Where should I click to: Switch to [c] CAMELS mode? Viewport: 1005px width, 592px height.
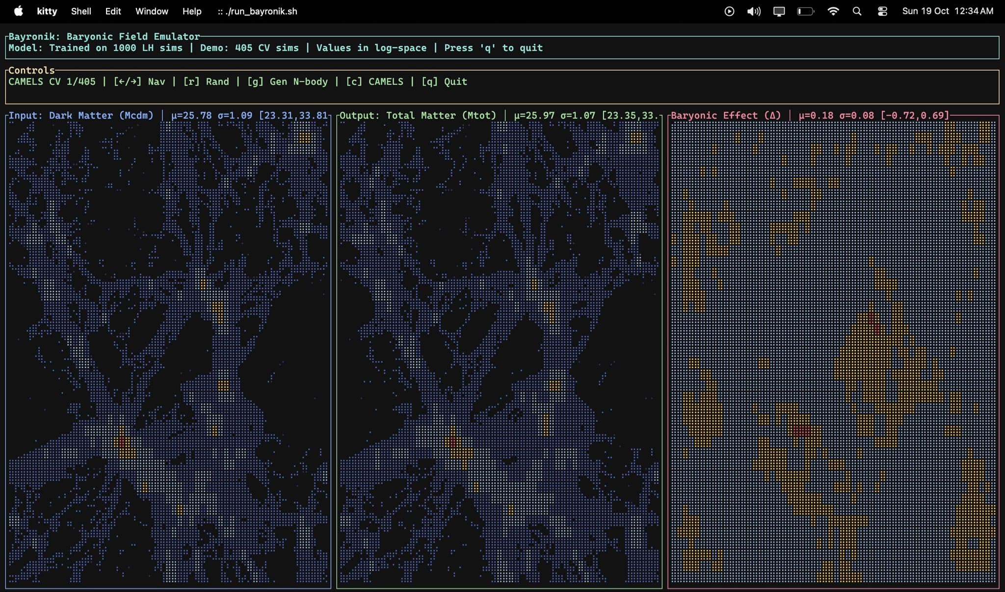(377, 82)
